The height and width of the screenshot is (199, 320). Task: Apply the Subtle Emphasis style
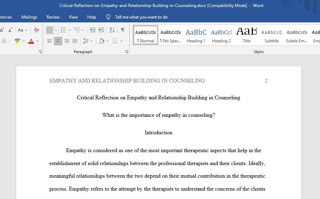click(297, 35)
